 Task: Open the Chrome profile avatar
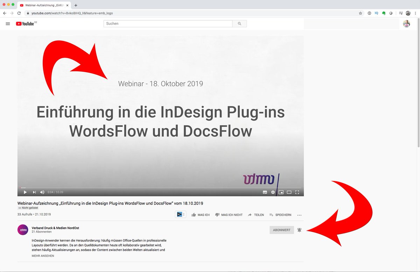pyautogui.click(x=408, y=13)
